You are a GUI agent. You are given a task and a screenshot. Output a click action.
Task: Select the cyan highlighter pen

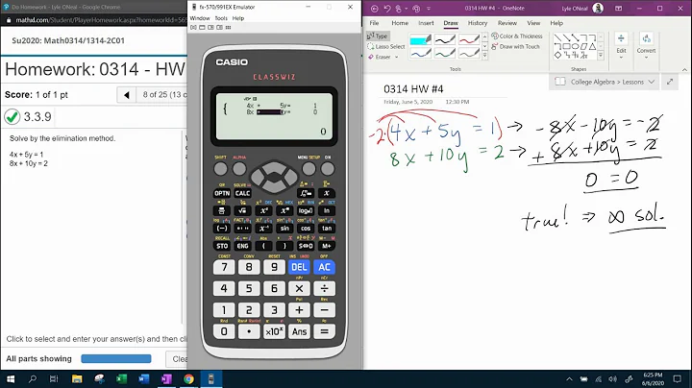point(421,39)
